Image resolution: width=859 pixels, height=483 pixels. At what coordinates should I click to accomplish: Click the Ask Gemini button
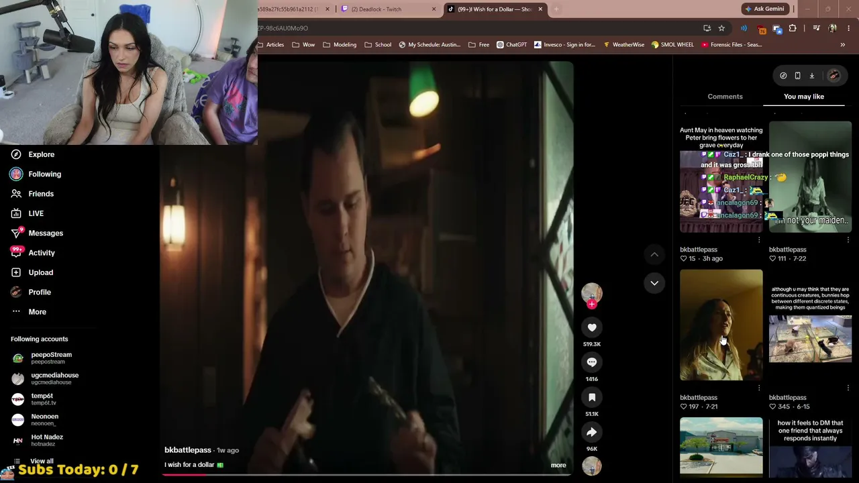pos(764,9)
